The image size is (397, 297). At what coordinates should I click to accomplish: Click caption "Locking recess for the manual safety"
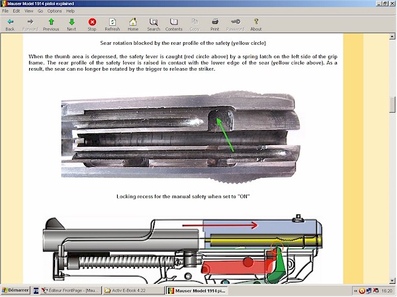183,197
